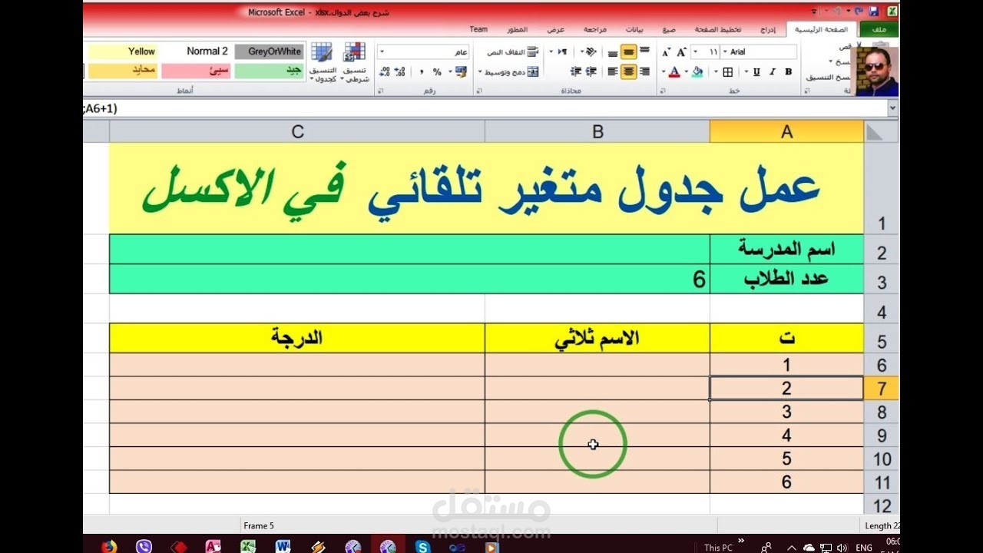The width and height of the screenshot is (983, 553).
Task: Switch to Data (بيانات) tab
Action: (x=634, y=29)
